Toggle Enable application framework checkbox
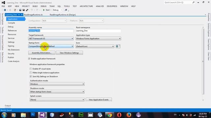 (29, 59)
